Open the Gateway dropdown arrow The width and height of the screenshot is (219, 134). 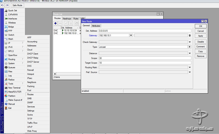[131, 35]
